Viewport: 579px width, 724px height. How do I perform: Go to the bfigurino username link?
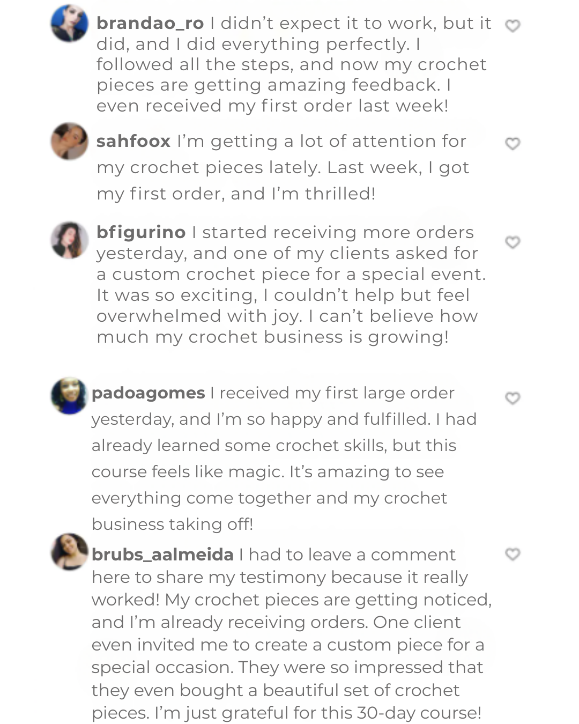[x=141, y=232]
